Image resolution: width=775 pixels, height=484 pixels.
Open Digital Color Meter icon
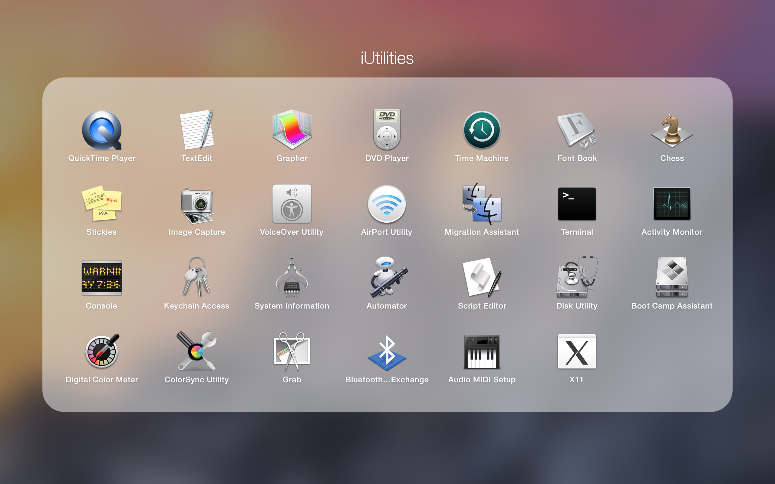pyautogui.click(x=102, y=351)
